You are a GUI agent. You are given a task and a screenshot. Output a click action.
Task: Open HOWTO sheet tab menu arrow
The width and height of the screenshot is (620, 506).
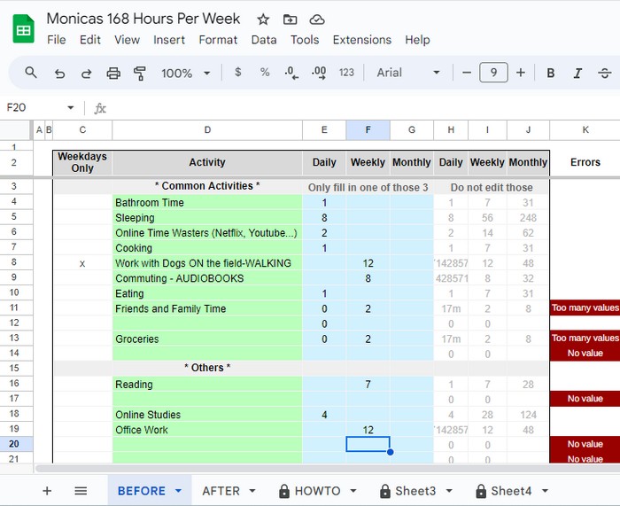(x=353, y=491)
